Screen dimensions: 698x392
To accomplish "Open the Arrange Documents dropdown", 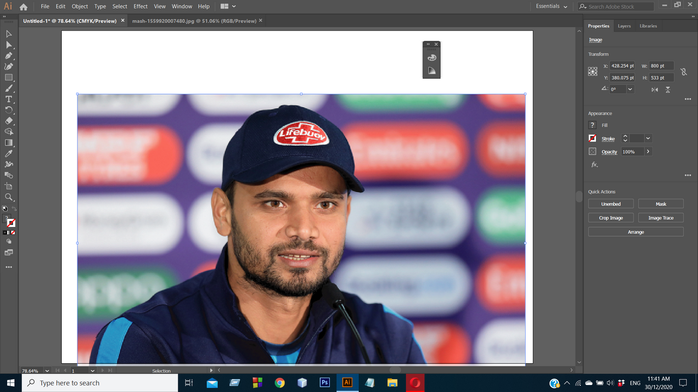I will (x=228, y=7).
